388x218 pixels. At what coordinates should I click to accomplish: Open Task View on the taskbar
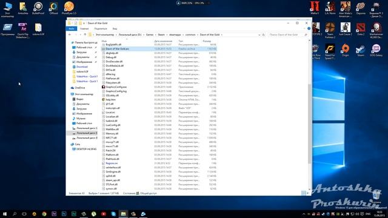coord(24,214)
